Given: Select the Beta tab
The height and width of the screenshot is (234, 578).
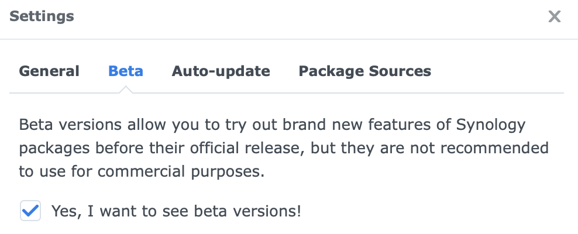Looking at the screenshot, I should click(x=126, y=71).
